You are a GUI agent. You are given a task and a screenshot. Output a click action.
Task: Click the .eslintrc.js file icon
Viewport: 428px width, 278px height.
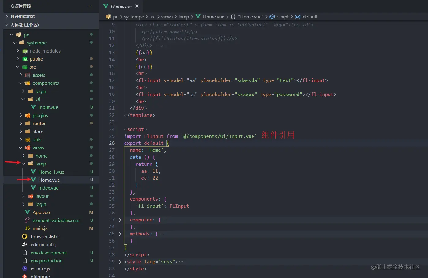tap(25, 269)
